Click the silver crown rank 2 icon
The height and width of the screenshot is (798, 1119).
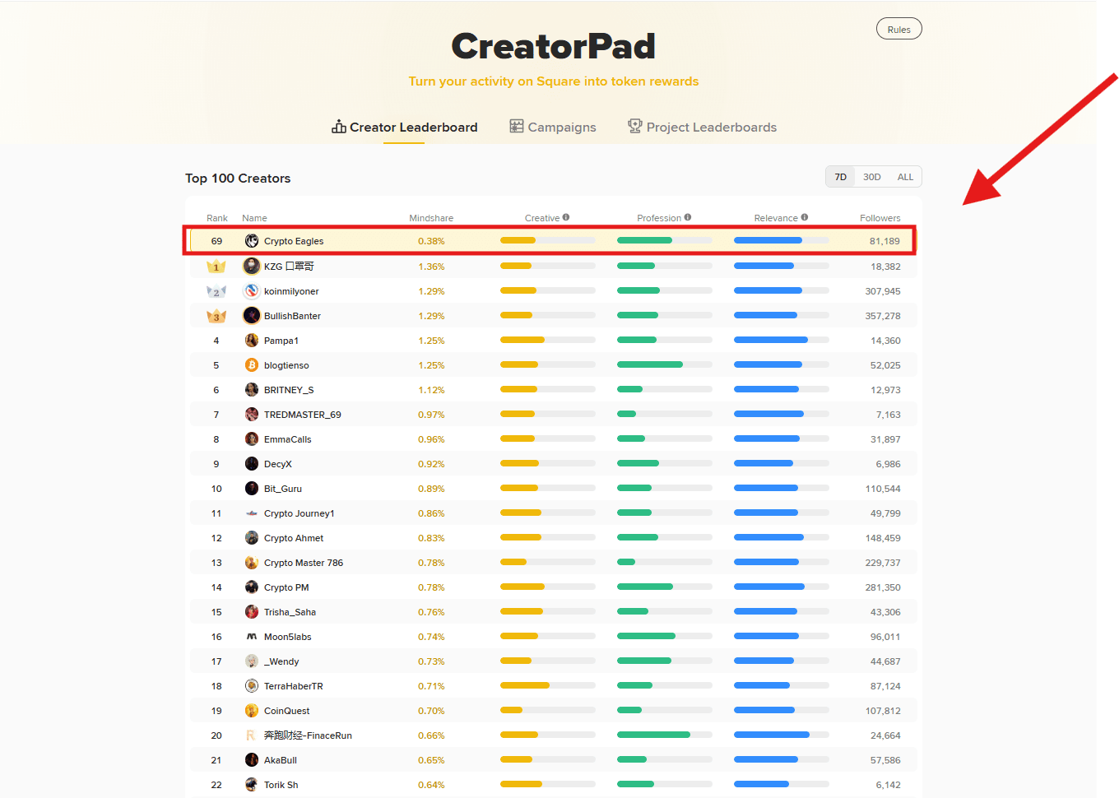pyautogui.click(x=216, y=291)
